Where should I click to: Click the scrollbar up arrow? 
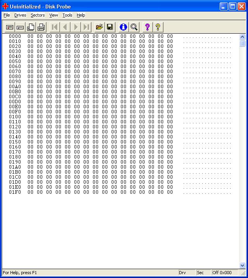tap(242, 37)
